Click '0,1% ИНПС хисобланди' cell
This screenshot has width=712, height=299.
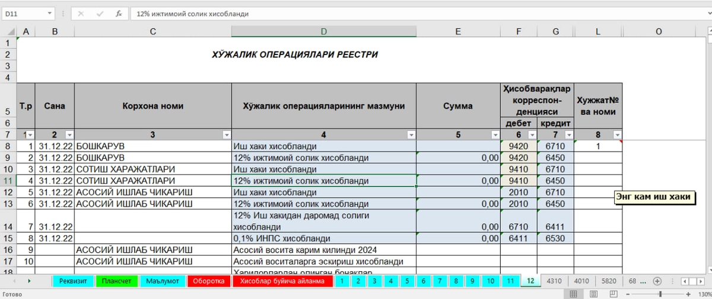pyautogui.click(x=323, y=239)
